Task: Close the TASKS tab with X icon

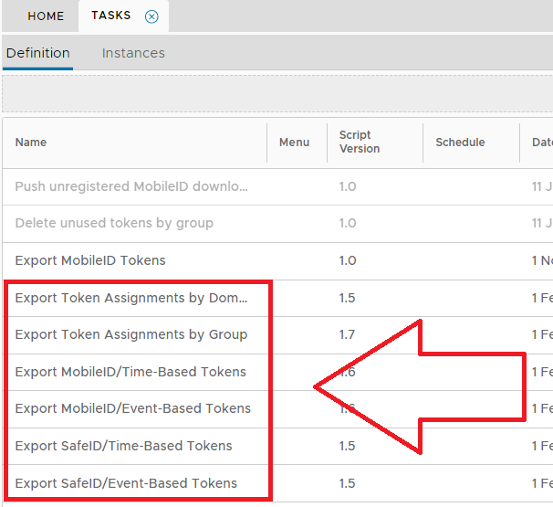Action: point(151,16)
